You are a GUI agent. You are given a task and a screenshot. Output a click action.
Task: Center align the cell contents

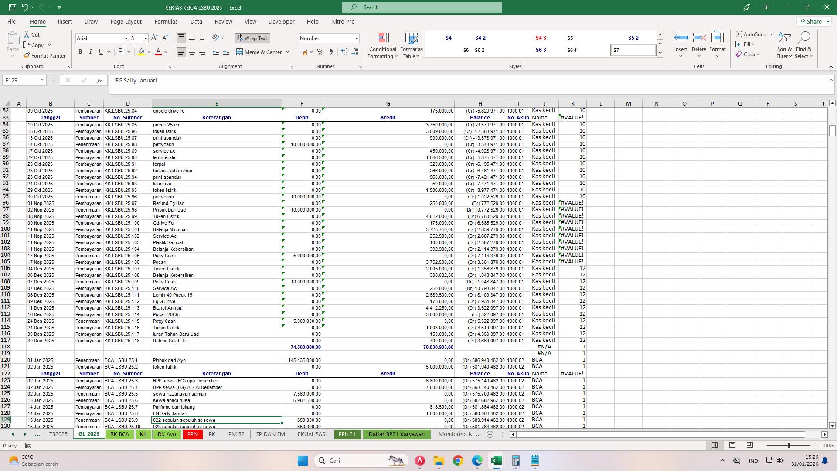[x=191, y=51]
